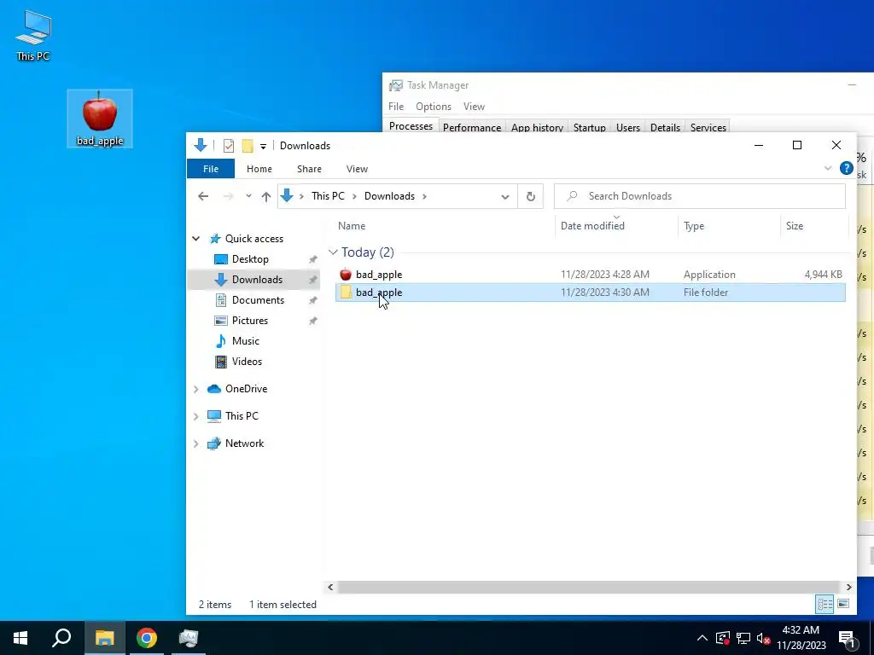Screen dimensions: 874x655
Task: Open the File ribbon tab
Action: coord(211,169)
